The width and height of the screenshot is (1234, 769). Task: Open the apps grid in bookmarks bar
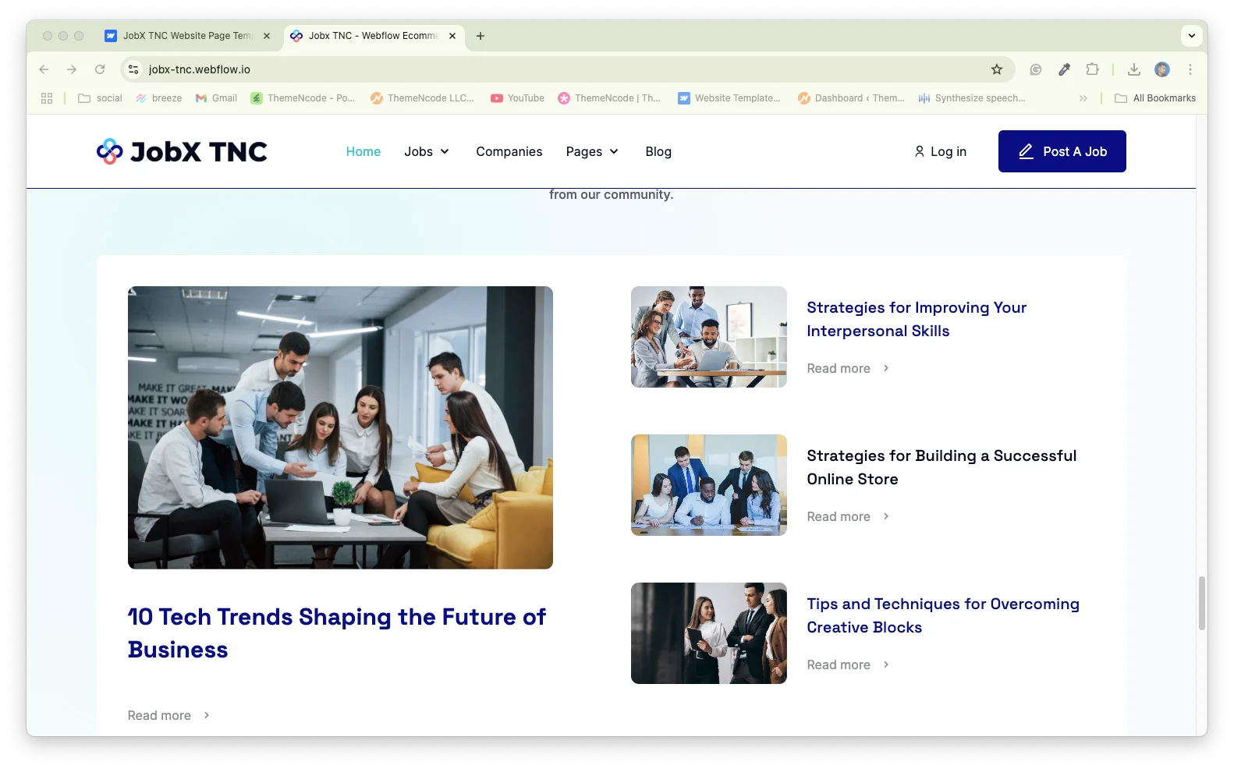[47, 98]
